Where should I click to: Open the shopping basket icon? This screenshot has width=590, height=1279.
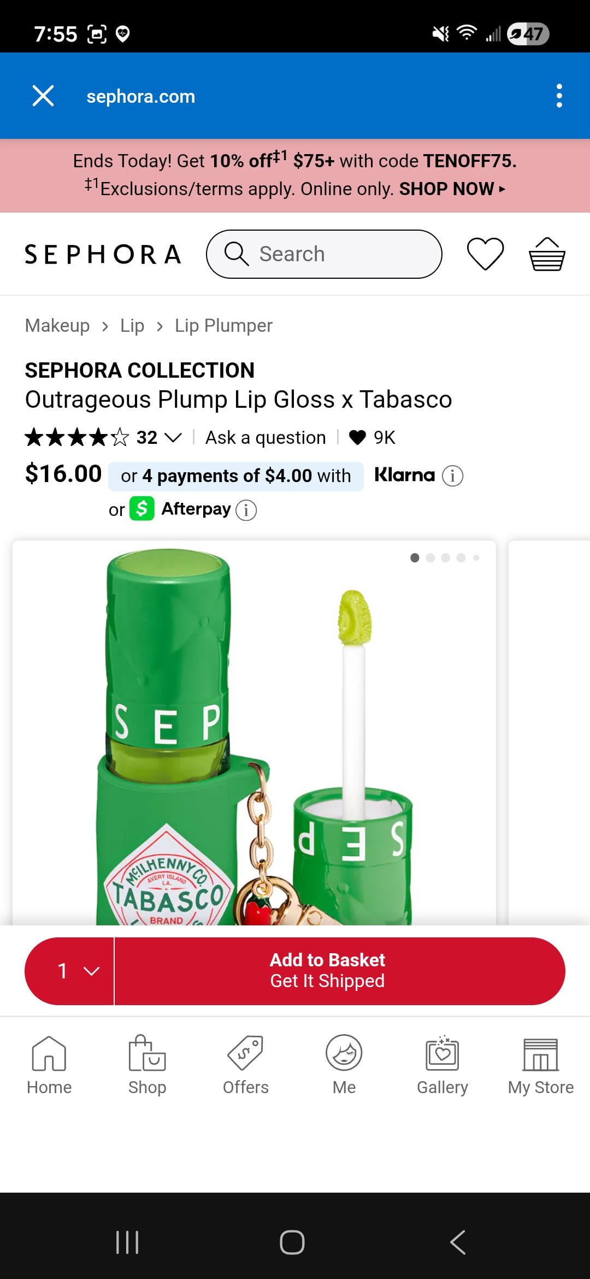coord(547,254)
